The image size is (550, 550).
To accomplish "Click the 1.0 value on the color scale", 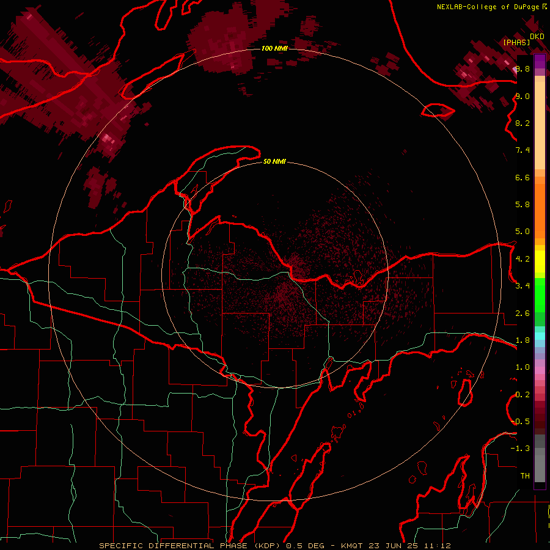I will click(x=522, y=367).
